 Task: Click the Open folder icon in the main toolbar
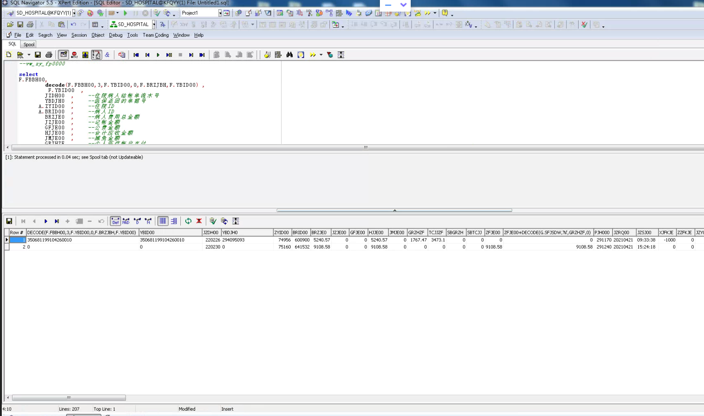pyautogui.click(x=10, y=25)
